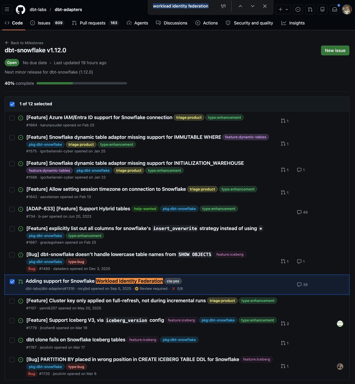
Task: Click open-issue icon on Cluster key issue
Action: pos(20,301)
